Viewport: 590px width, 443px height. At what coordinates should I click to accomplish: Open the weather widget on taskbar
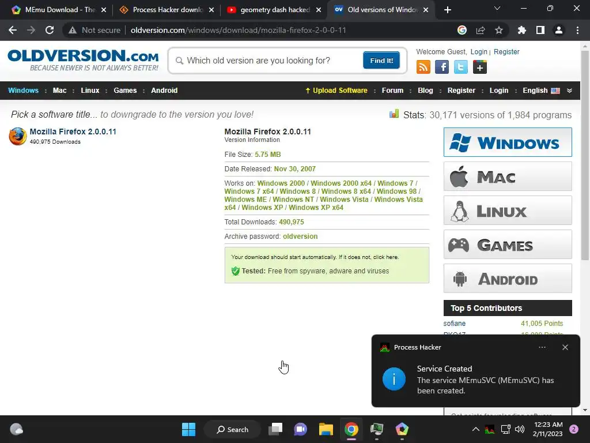pos(16,429)
